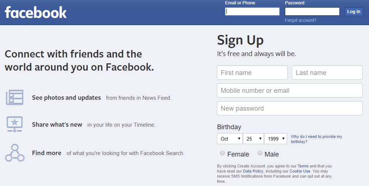The height and width of the screenshot is (186, 369).
Task: Click the Timeline star screen icon
Action: click(x=15, y=124)
